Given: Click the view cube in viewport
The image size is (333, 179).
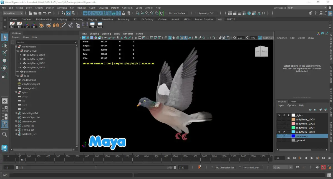Looking at the screenshot, I should (x=261, y=52).
